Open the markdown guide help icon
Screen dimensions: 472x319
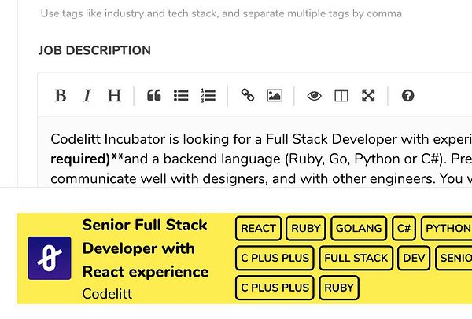point(407,96)
